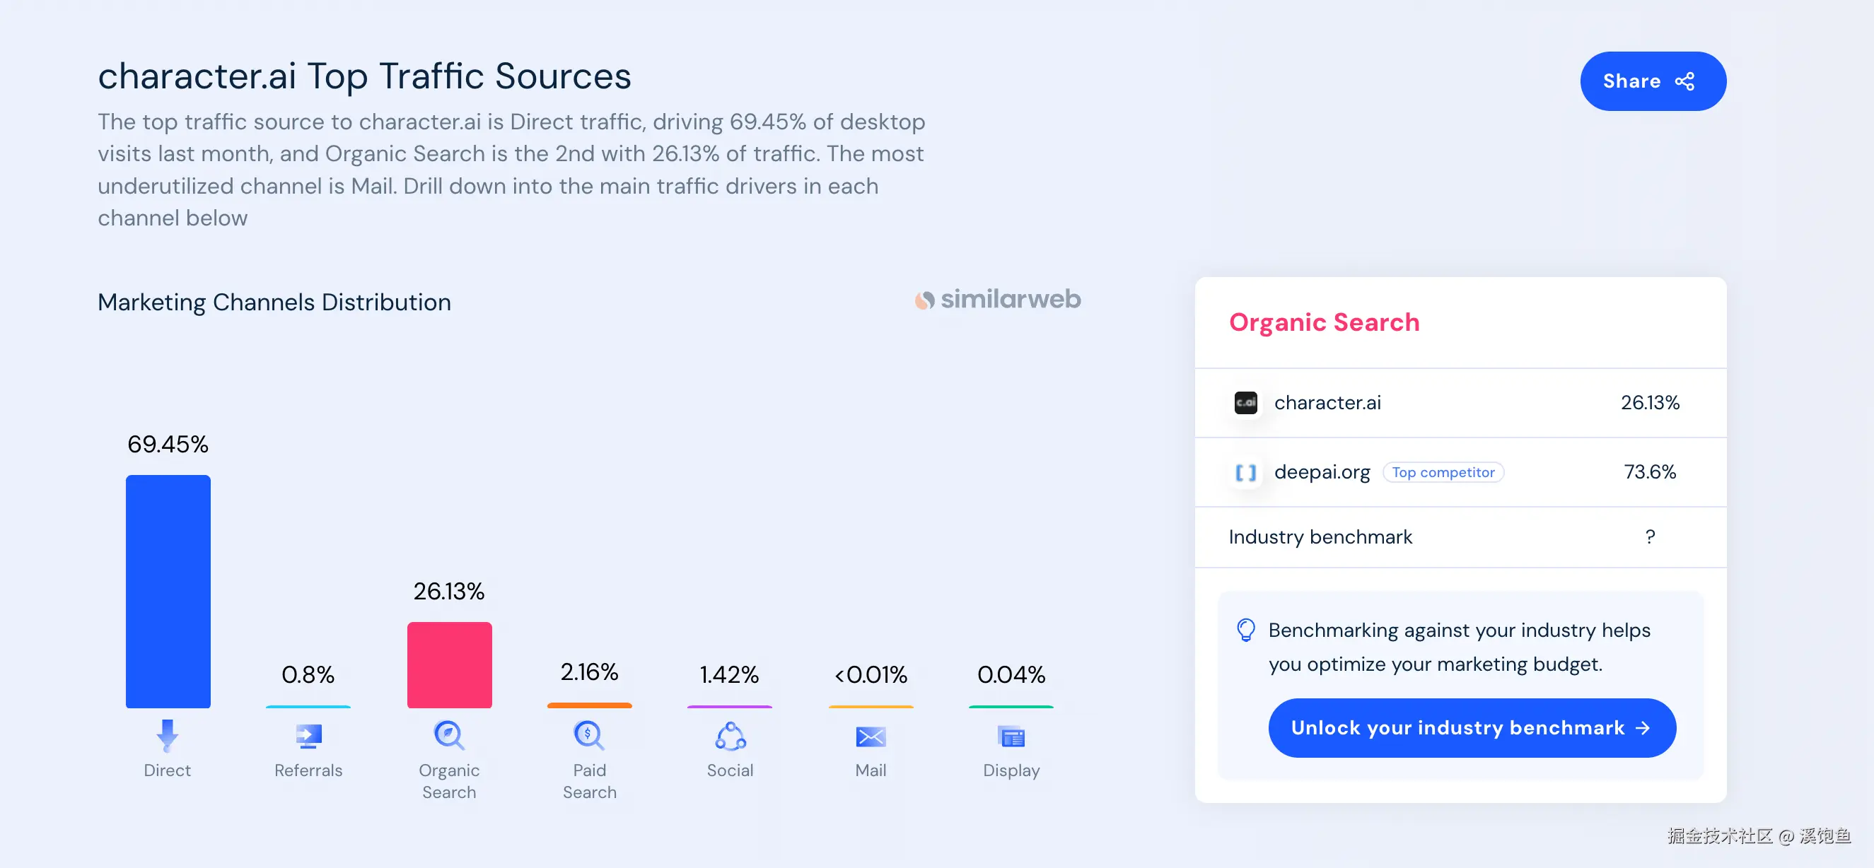Click the similarweb logo watermark

click(997, 300)
